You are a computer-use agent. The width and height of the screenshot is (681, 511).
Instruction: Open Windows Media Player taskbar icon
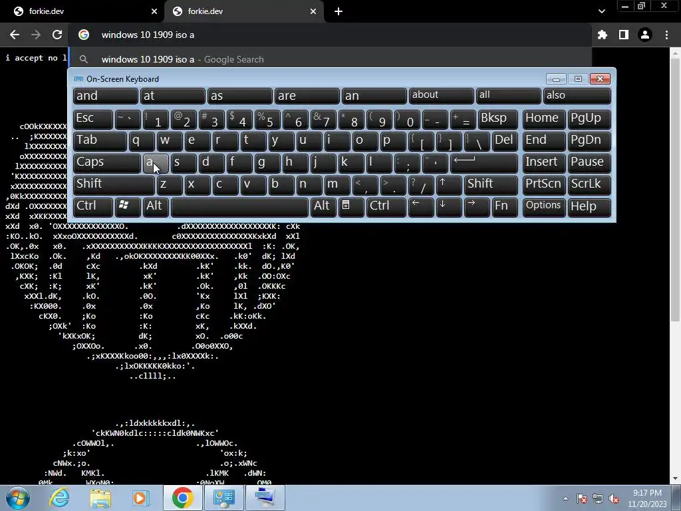click(x=141, y=498)
